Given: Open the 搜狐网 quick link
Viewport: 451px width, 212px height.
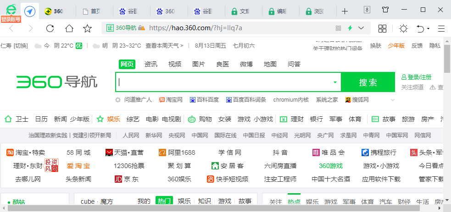Looking at the screenshot, I should [x=357, y=100].
